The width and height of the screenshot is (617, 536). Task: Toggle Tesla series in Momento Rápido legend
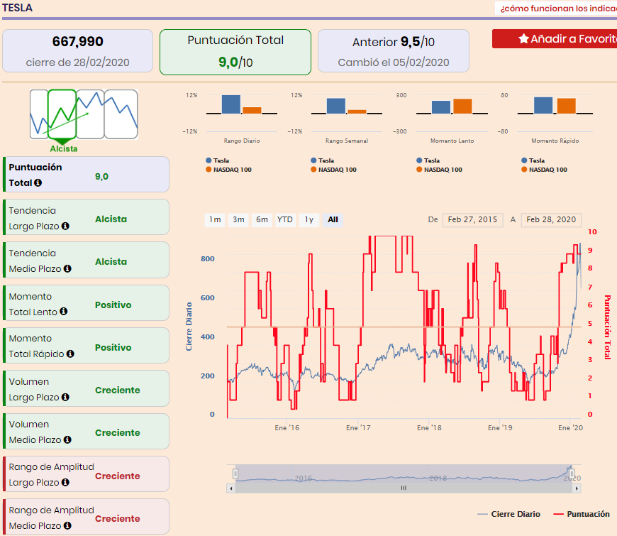[533, 160]
